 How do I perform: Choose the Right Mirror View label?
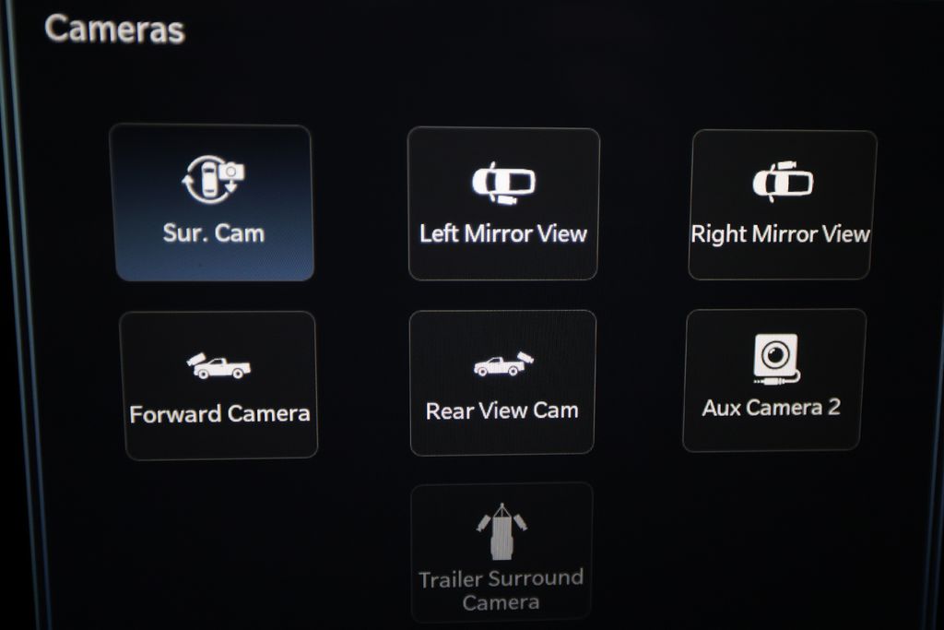point(780,234)
